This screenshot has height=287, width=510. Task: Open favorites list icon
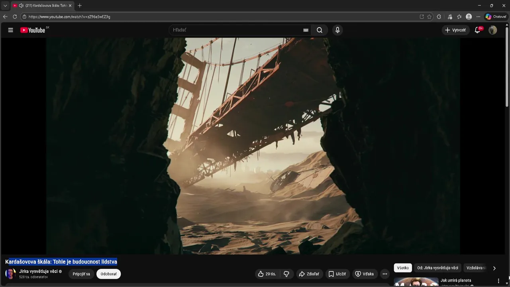coord(459,17)
